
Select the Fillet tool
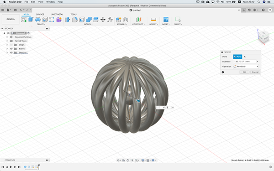pyautogui.click(x=75, y=20)
